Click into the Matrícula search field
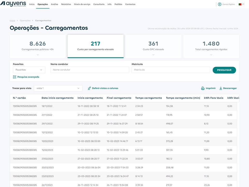The image size is (249, 187). (x=171, y=70)
